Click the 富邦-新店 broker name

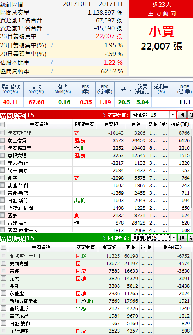point(18,193)
